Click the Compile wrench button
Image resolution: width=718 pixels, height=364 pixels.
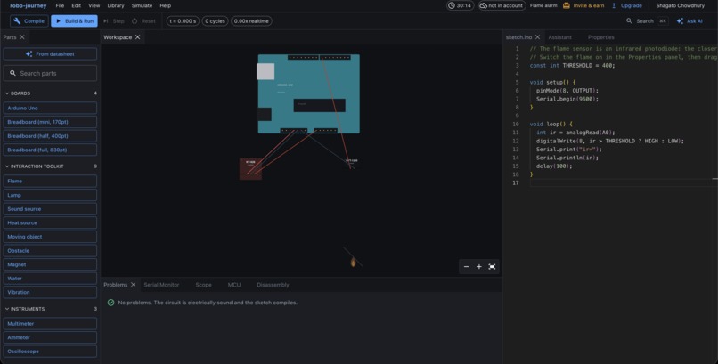[29, 21]
